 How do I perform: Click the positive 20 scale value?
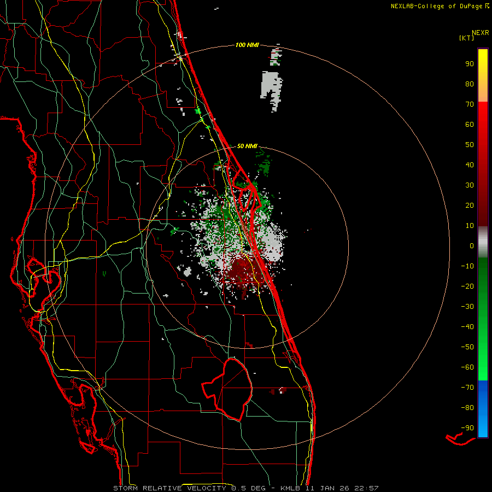(470, 205)
